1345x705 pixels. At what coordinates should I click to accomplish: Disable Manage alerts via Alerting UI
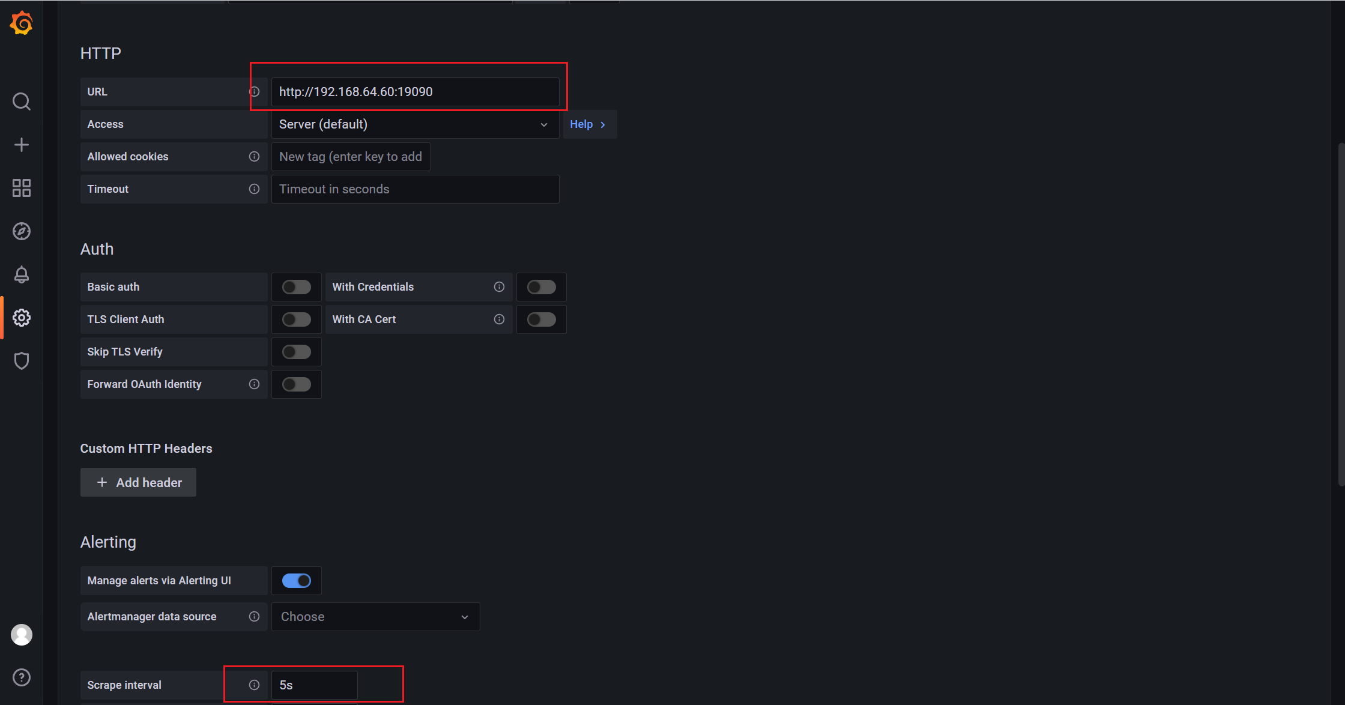[297, 580]
